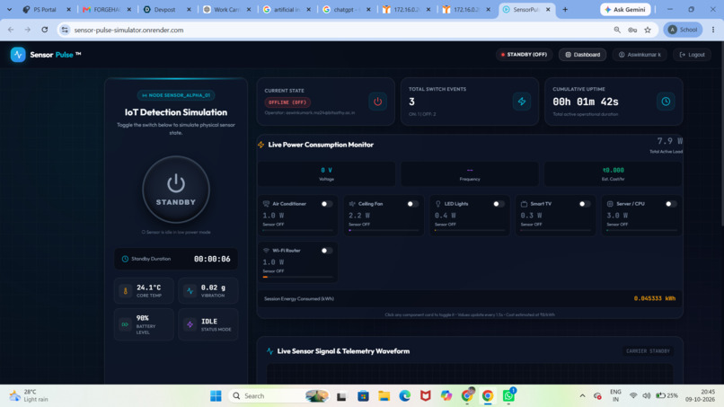Click the Ceiling Fan icon
724x407 pixels.
(x=352, y=204)
